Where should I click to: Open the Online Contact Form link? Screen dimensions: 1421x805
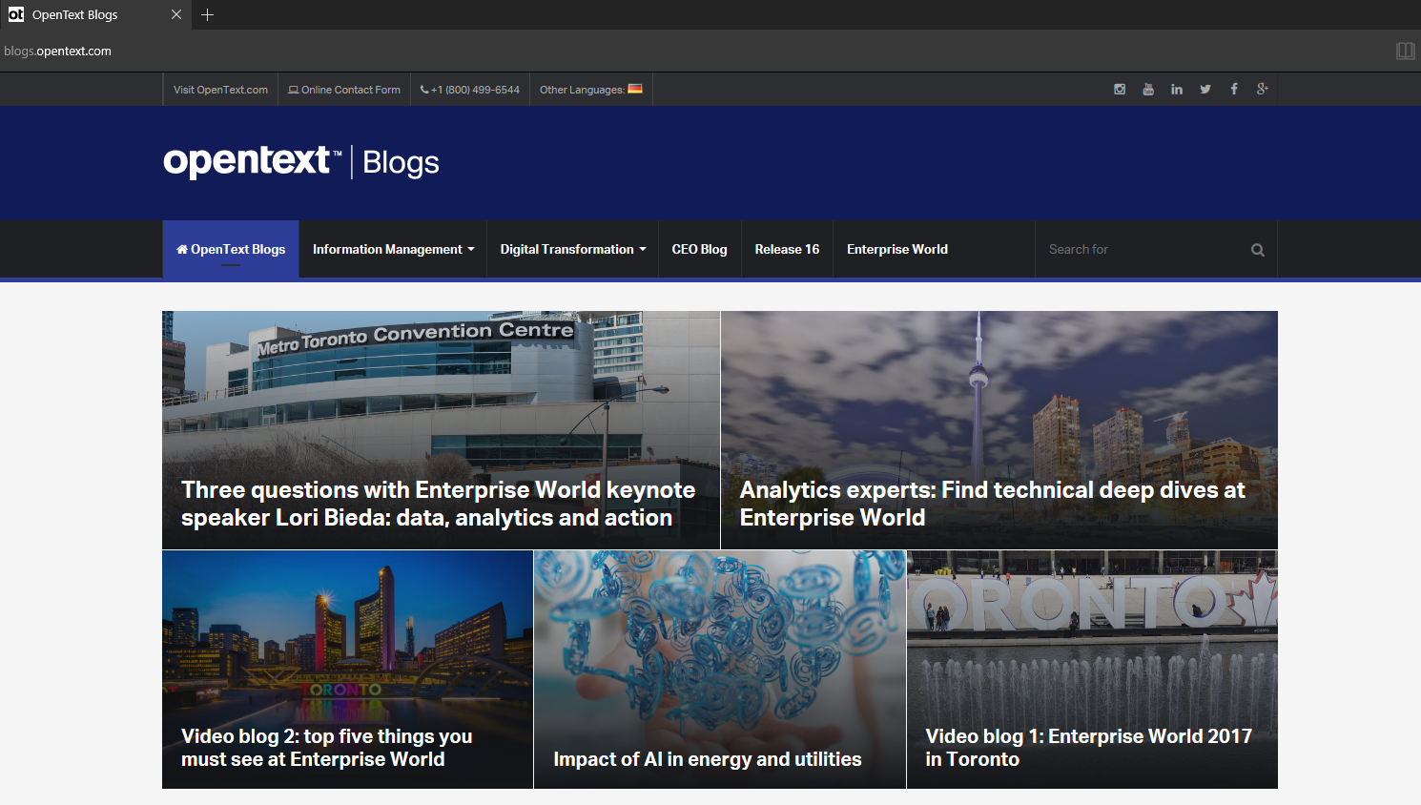[344, 90]
